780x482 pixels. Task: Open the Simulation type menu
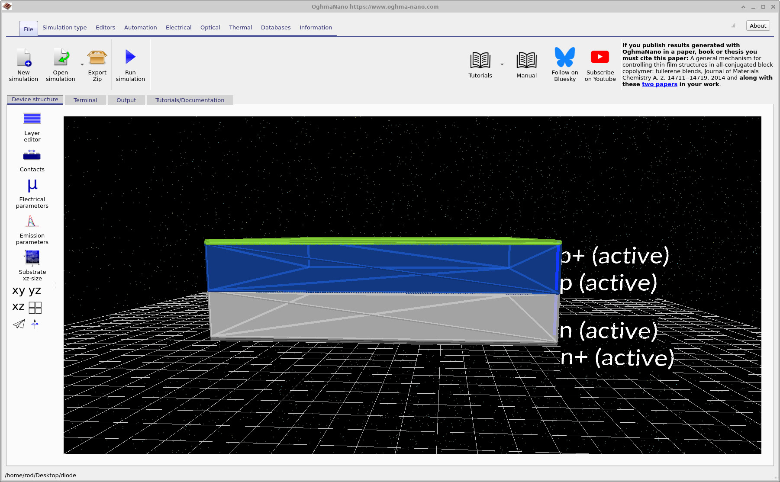64,27
